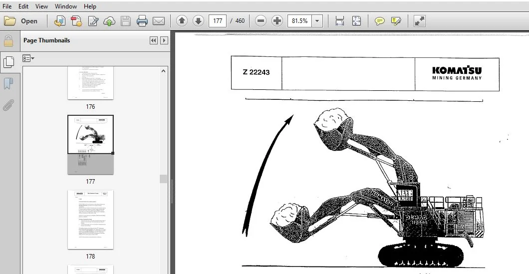Collapse the thumbnails panel double-arrow
529x274 pixels.
click(154, 40)
